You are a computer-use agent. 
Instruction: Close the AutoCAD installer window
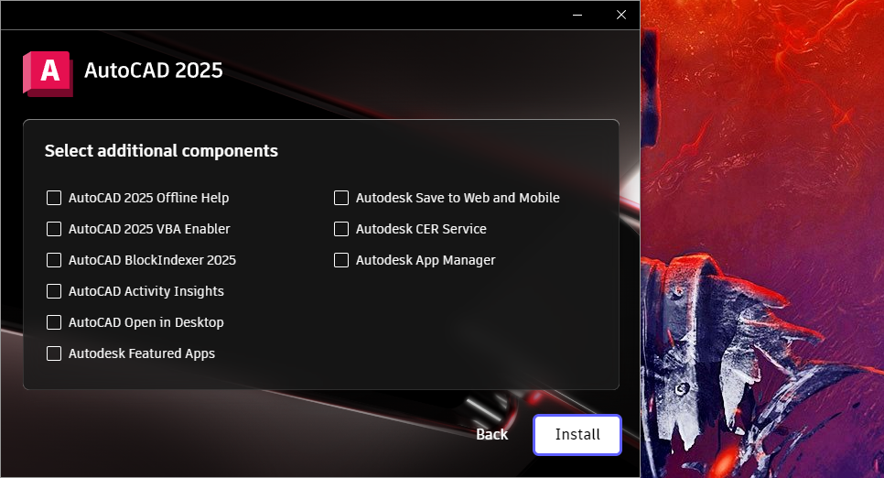pyautogui.click(x=621, y=15)
